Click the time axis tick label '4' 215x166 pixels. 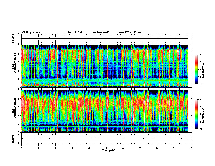tap(89, 148)
